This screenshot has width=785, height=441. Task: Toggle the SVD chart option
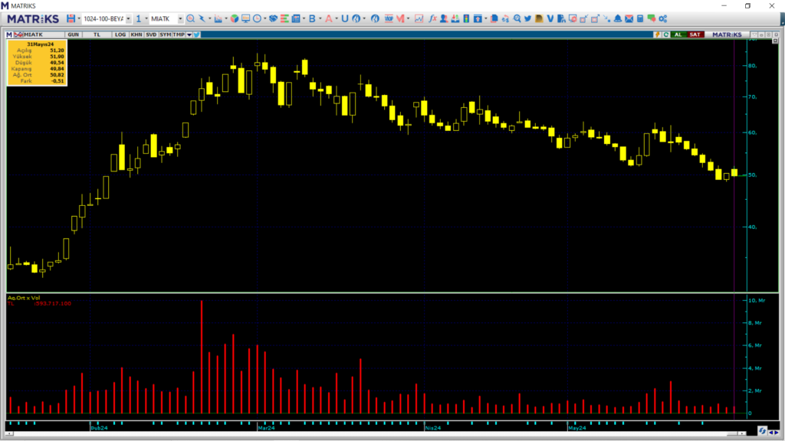click(151, 34)
